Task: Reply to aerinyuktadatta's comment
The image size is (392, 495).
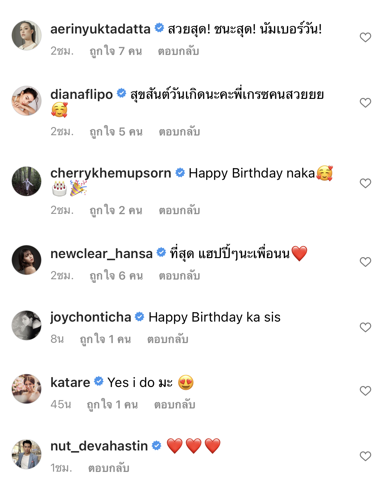Action: [178, 51]
